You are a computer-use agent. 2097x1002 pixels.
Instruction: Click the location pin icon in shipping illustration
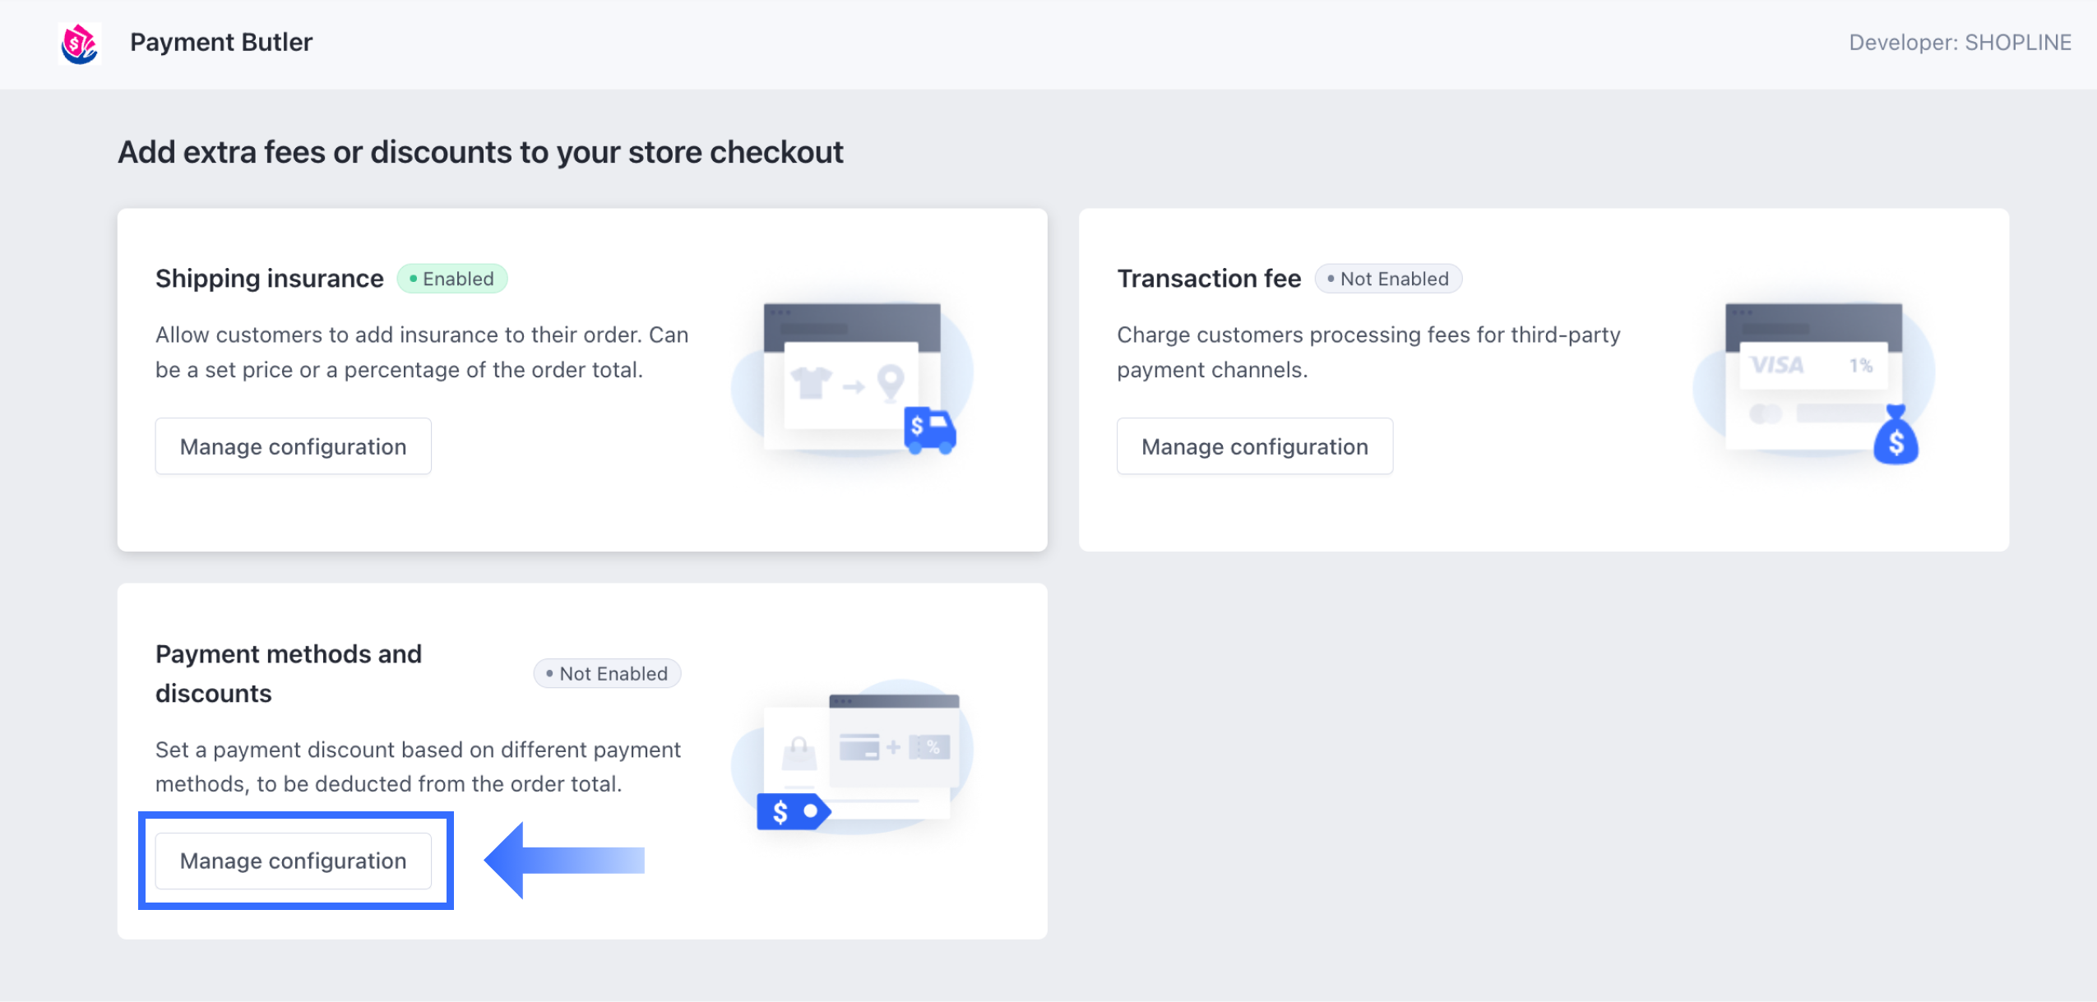tap(891, 382)
